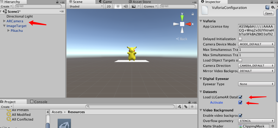Click green Y axis gizmo cone
The width and height of the screenshot is (278, 128).
point(182,18)
